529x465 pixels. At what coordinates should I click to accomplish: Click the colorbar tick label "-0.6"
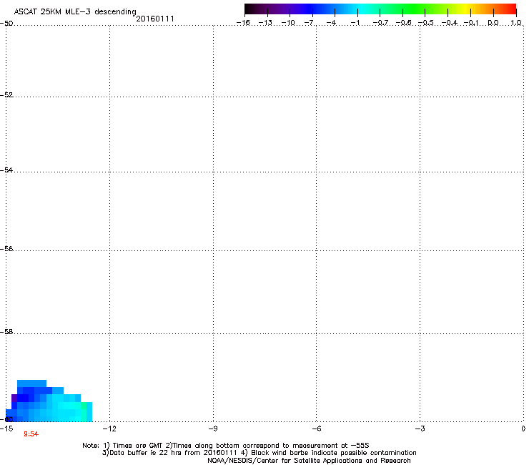click(403, 23)
